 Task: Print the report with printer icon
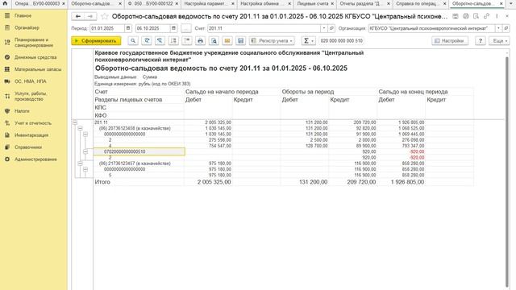pos(200,40)
